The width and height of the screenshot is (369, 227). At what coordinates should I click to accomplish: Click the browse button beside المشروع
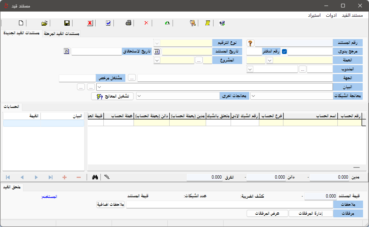point(199,61)
